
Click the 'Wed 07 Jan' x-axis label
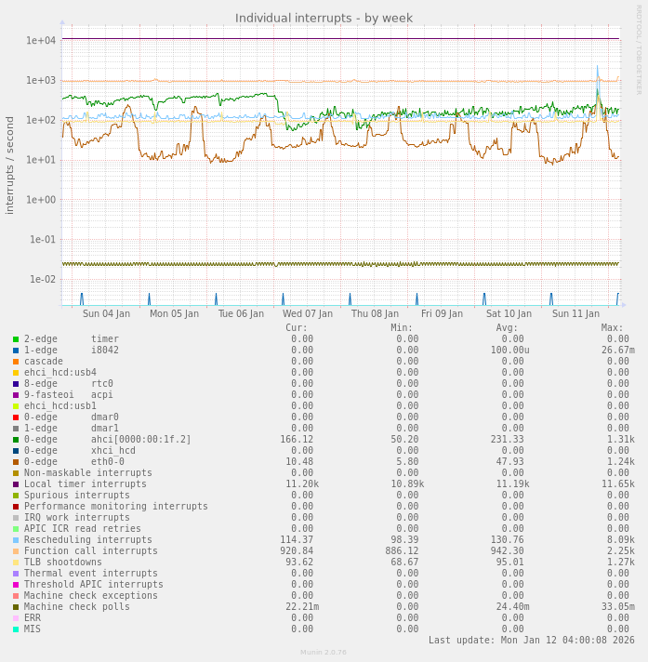[x=308, y=314]
